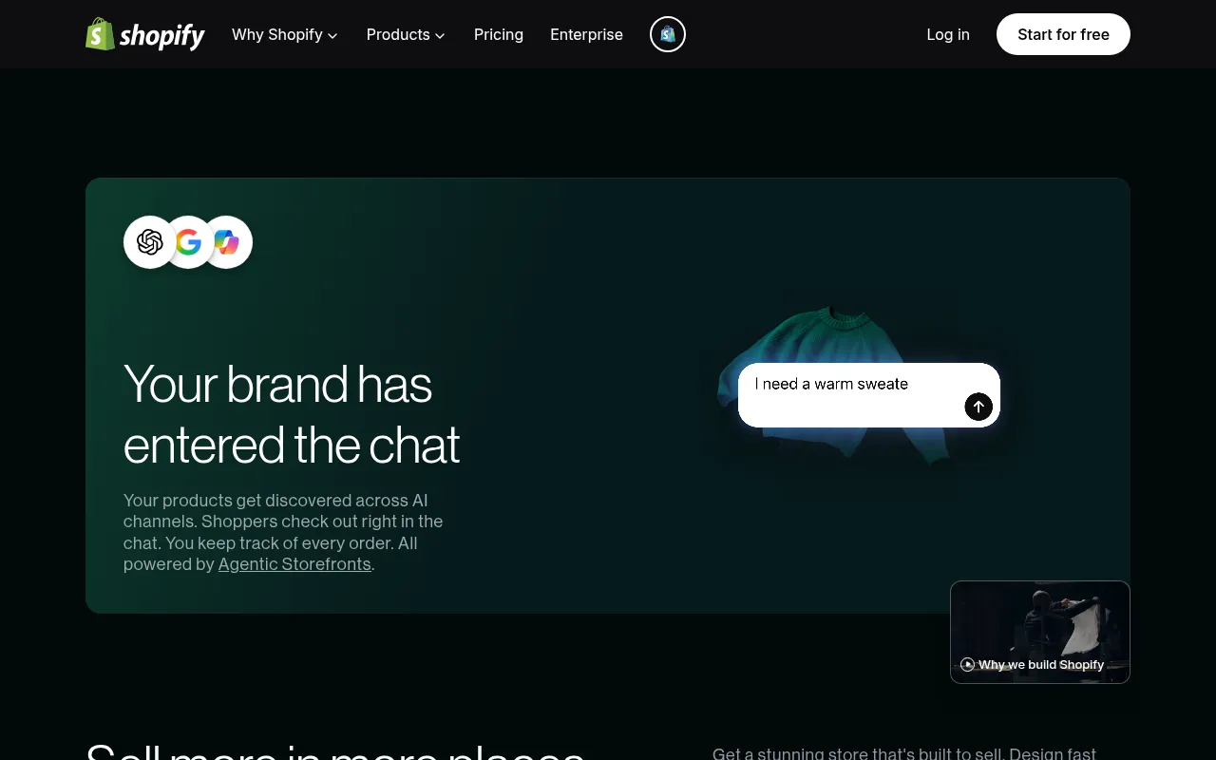Click the chat prompt input field
Screen dimensions: 1216x760
coord(869,395)
